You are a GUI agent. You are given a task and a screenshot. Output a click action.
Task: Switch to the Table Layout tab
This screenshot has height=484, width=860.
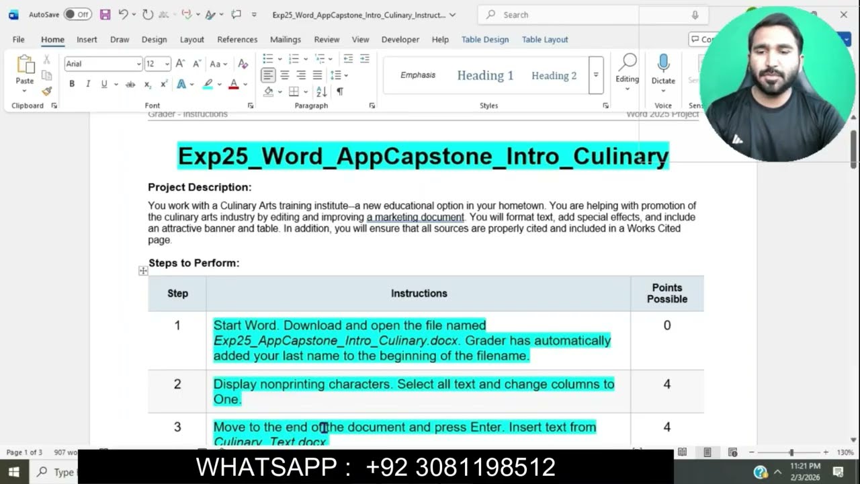point(545,40)
